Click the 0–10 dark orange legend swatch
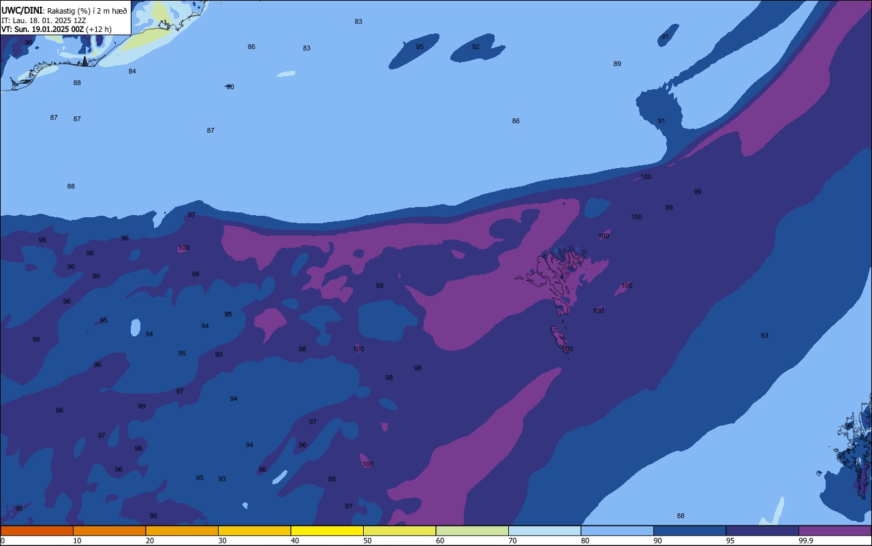872x546 pixels. pyautogui.click(x=37, y=530)
